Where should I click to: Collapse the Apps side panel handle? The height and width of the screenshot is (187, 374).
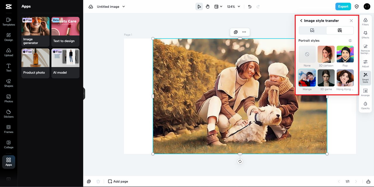point(84,94)
